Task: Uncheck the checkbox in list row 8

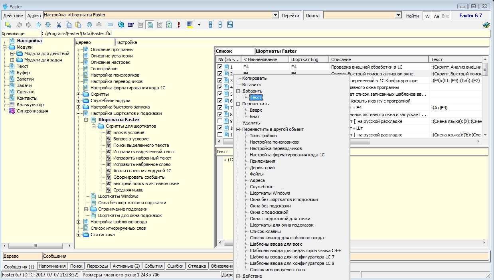Action: (220, 114)
